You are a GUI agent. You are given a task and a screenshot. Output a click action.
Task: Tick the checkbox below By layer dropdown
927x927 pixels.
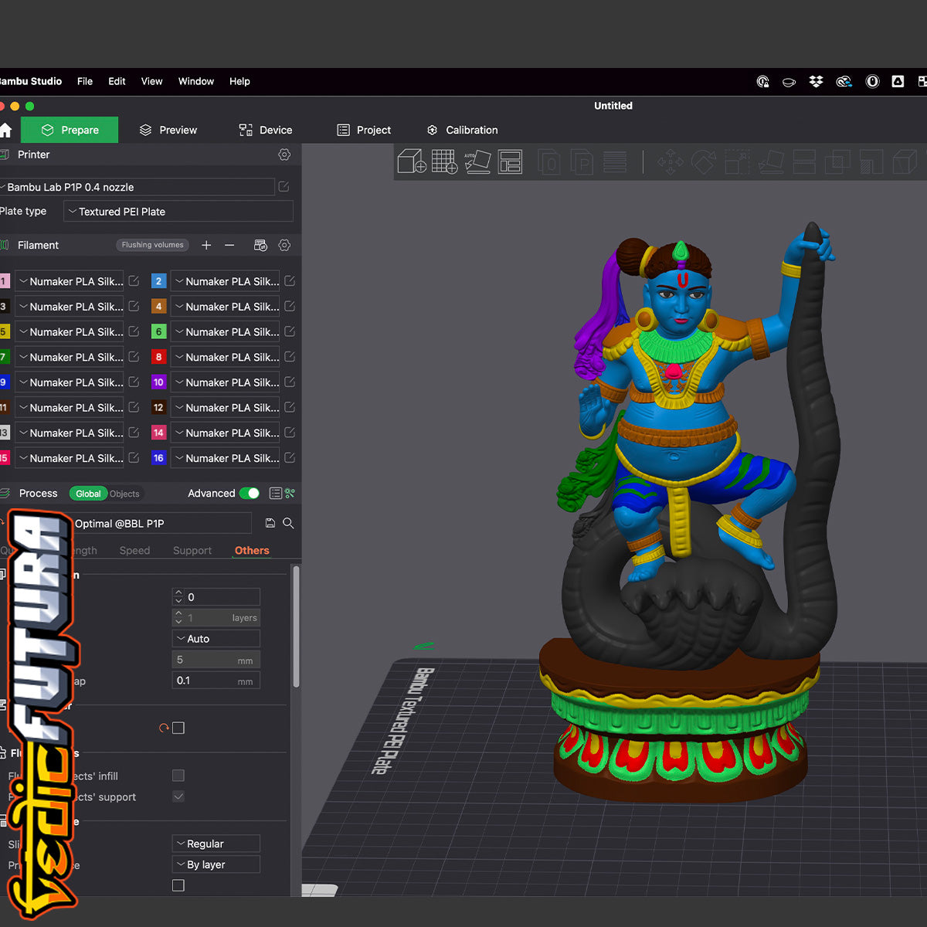[x=178, y=885]
